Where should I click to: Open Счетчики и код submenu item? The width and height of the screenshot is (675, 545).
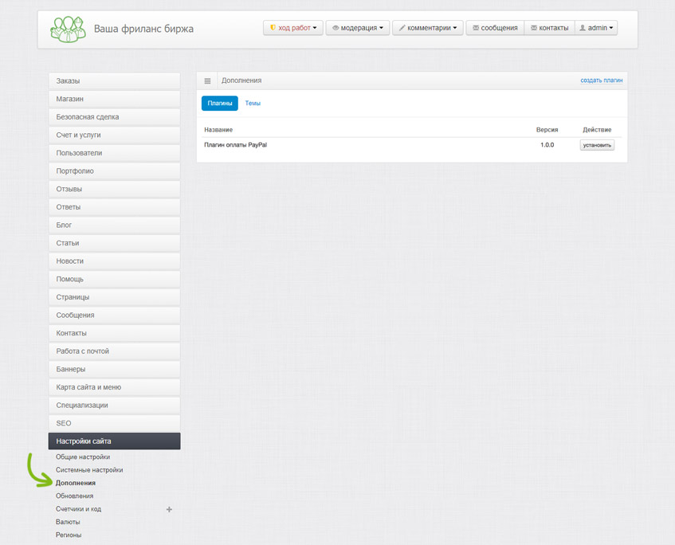point(78,509)
